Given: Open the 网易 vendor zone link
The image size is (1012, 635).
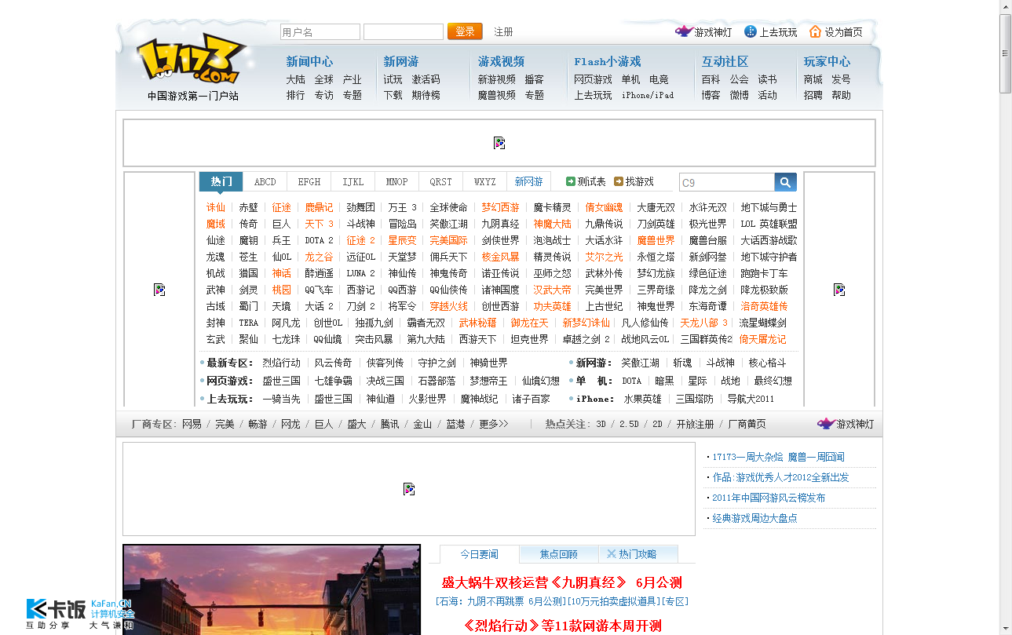Looking at the screenshot, I should [x=192, y=424].
